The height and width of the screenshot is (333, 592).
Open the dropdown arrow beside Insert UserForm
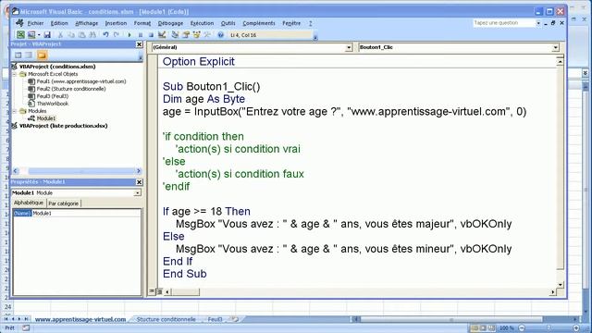[x=39, y=35]
